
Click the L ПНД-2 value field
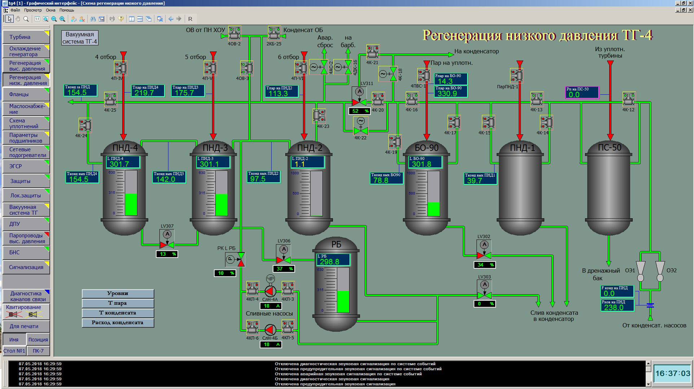tap(308, 162)
